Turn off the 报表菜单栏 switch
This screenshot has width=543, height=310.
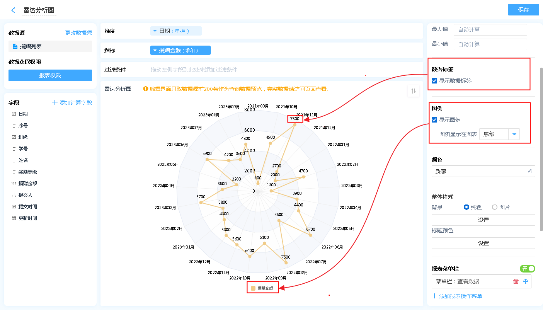coord(528,268)
